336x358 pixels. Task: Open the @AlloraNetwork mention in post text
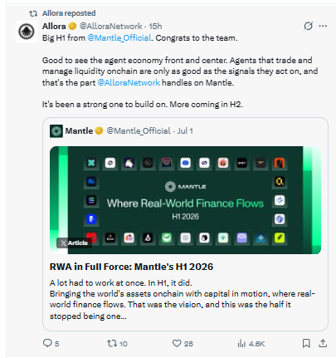tap(129, 82)
